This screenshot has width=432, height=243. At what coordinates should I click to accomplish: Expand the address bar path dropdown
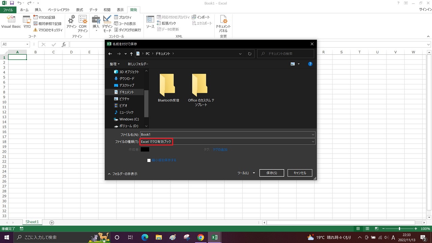pyautogui.click(x=240, y=54)
